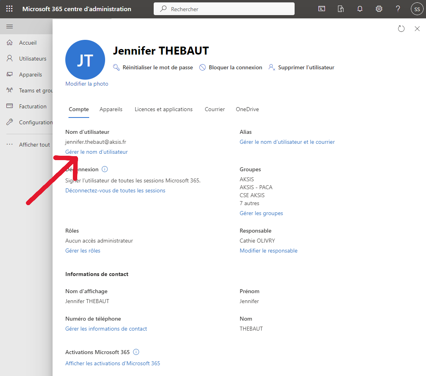This screenshot has width=426, height=376.
Task: Open the SS account avatar menu
Action: pos(417,9)
